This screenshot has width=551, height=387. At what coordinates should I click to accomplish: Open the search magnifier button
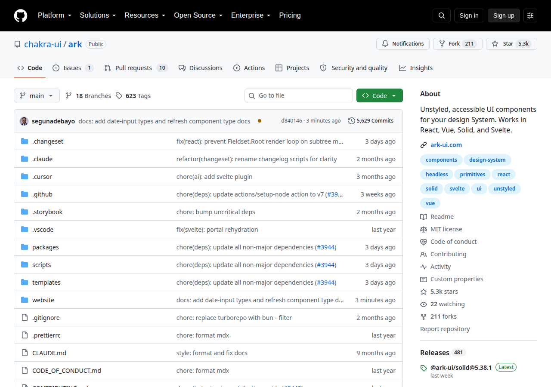[442, 15]
